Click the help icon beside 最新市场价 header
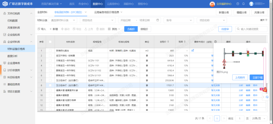The height and width of the screenshot is (124, 273). tap(215, 42)
